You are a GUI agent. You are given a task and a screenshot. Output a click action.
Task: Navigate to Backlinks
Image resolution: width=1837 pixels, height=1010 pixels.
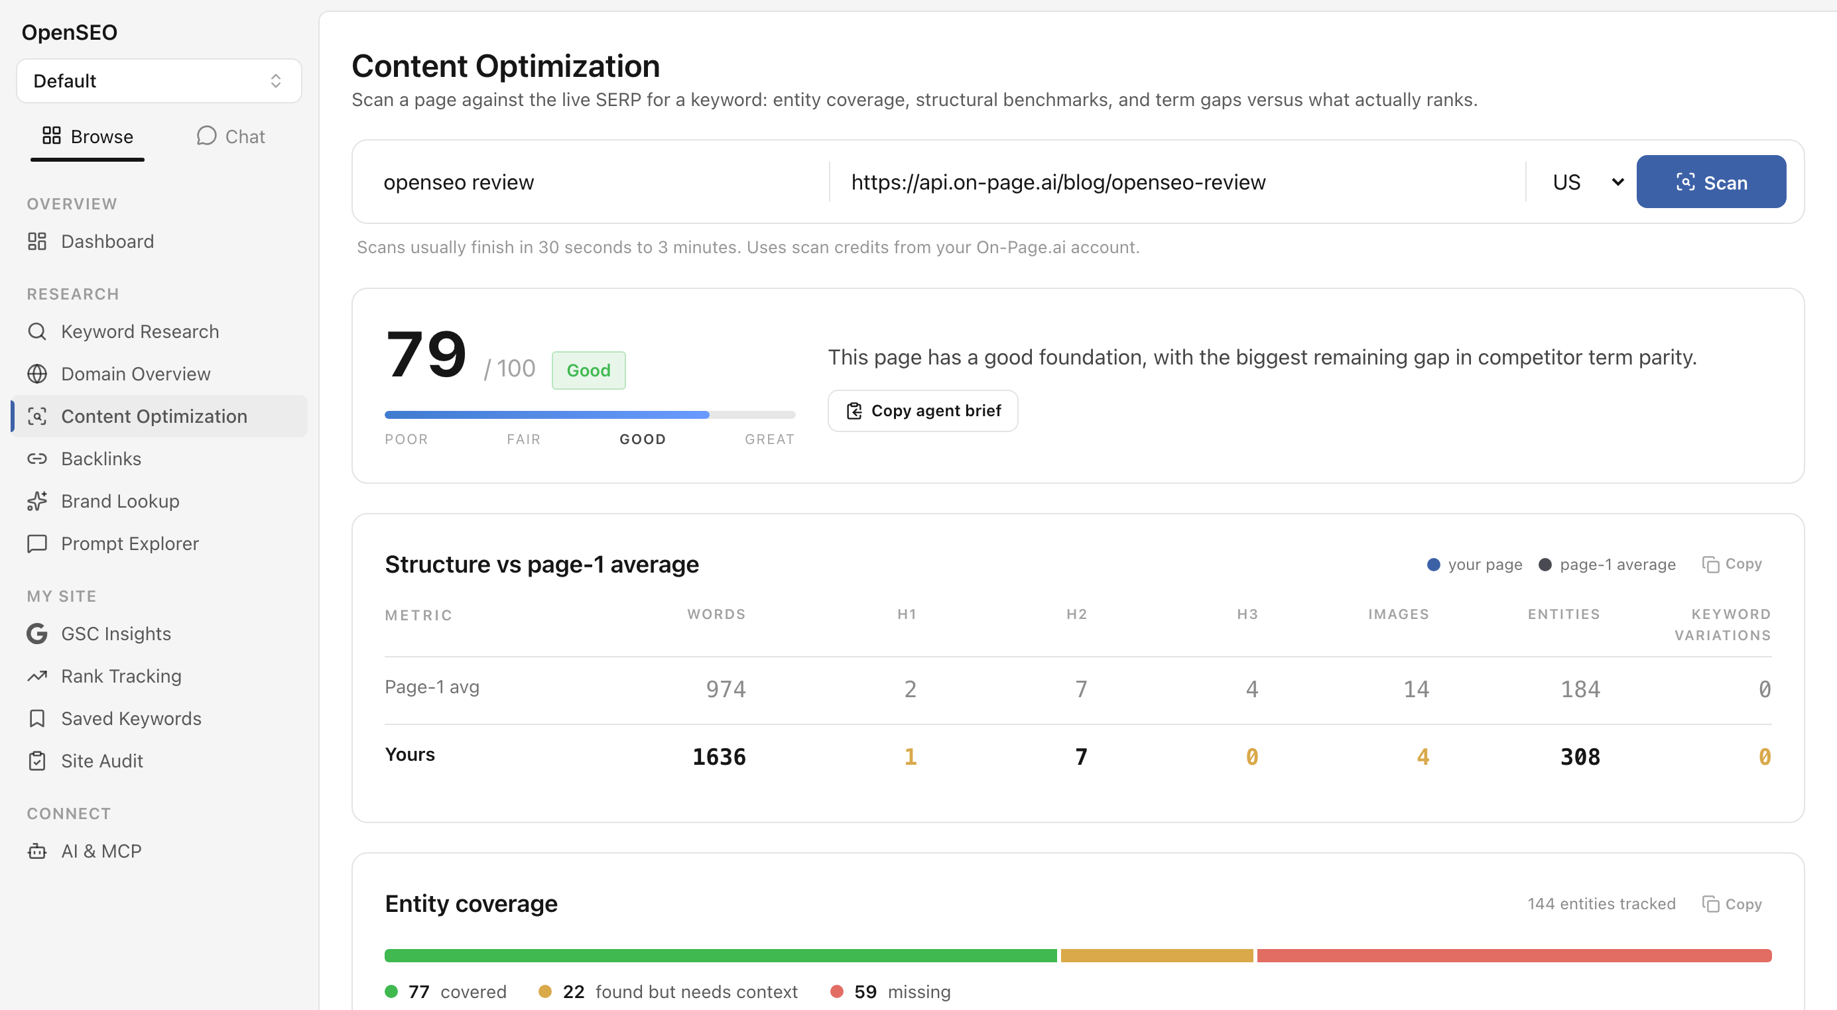(159, 459)
